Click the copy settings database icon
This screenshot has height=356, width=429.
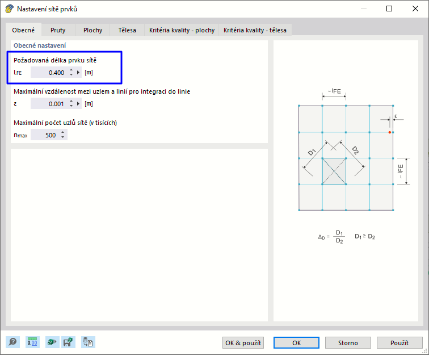tap(88, 342)
